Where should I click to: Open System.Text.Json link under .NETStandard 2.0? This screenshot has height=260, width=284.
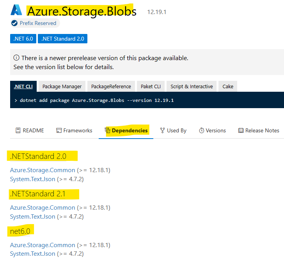click(33, 179)
